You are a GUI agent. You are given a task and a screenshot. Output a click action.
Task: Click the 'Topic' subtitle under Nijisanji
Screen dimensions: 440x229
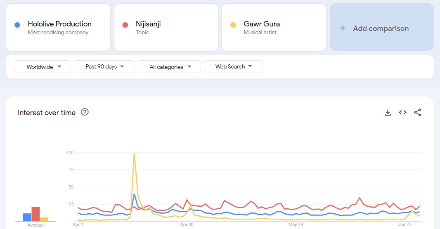tap(142, 33)
